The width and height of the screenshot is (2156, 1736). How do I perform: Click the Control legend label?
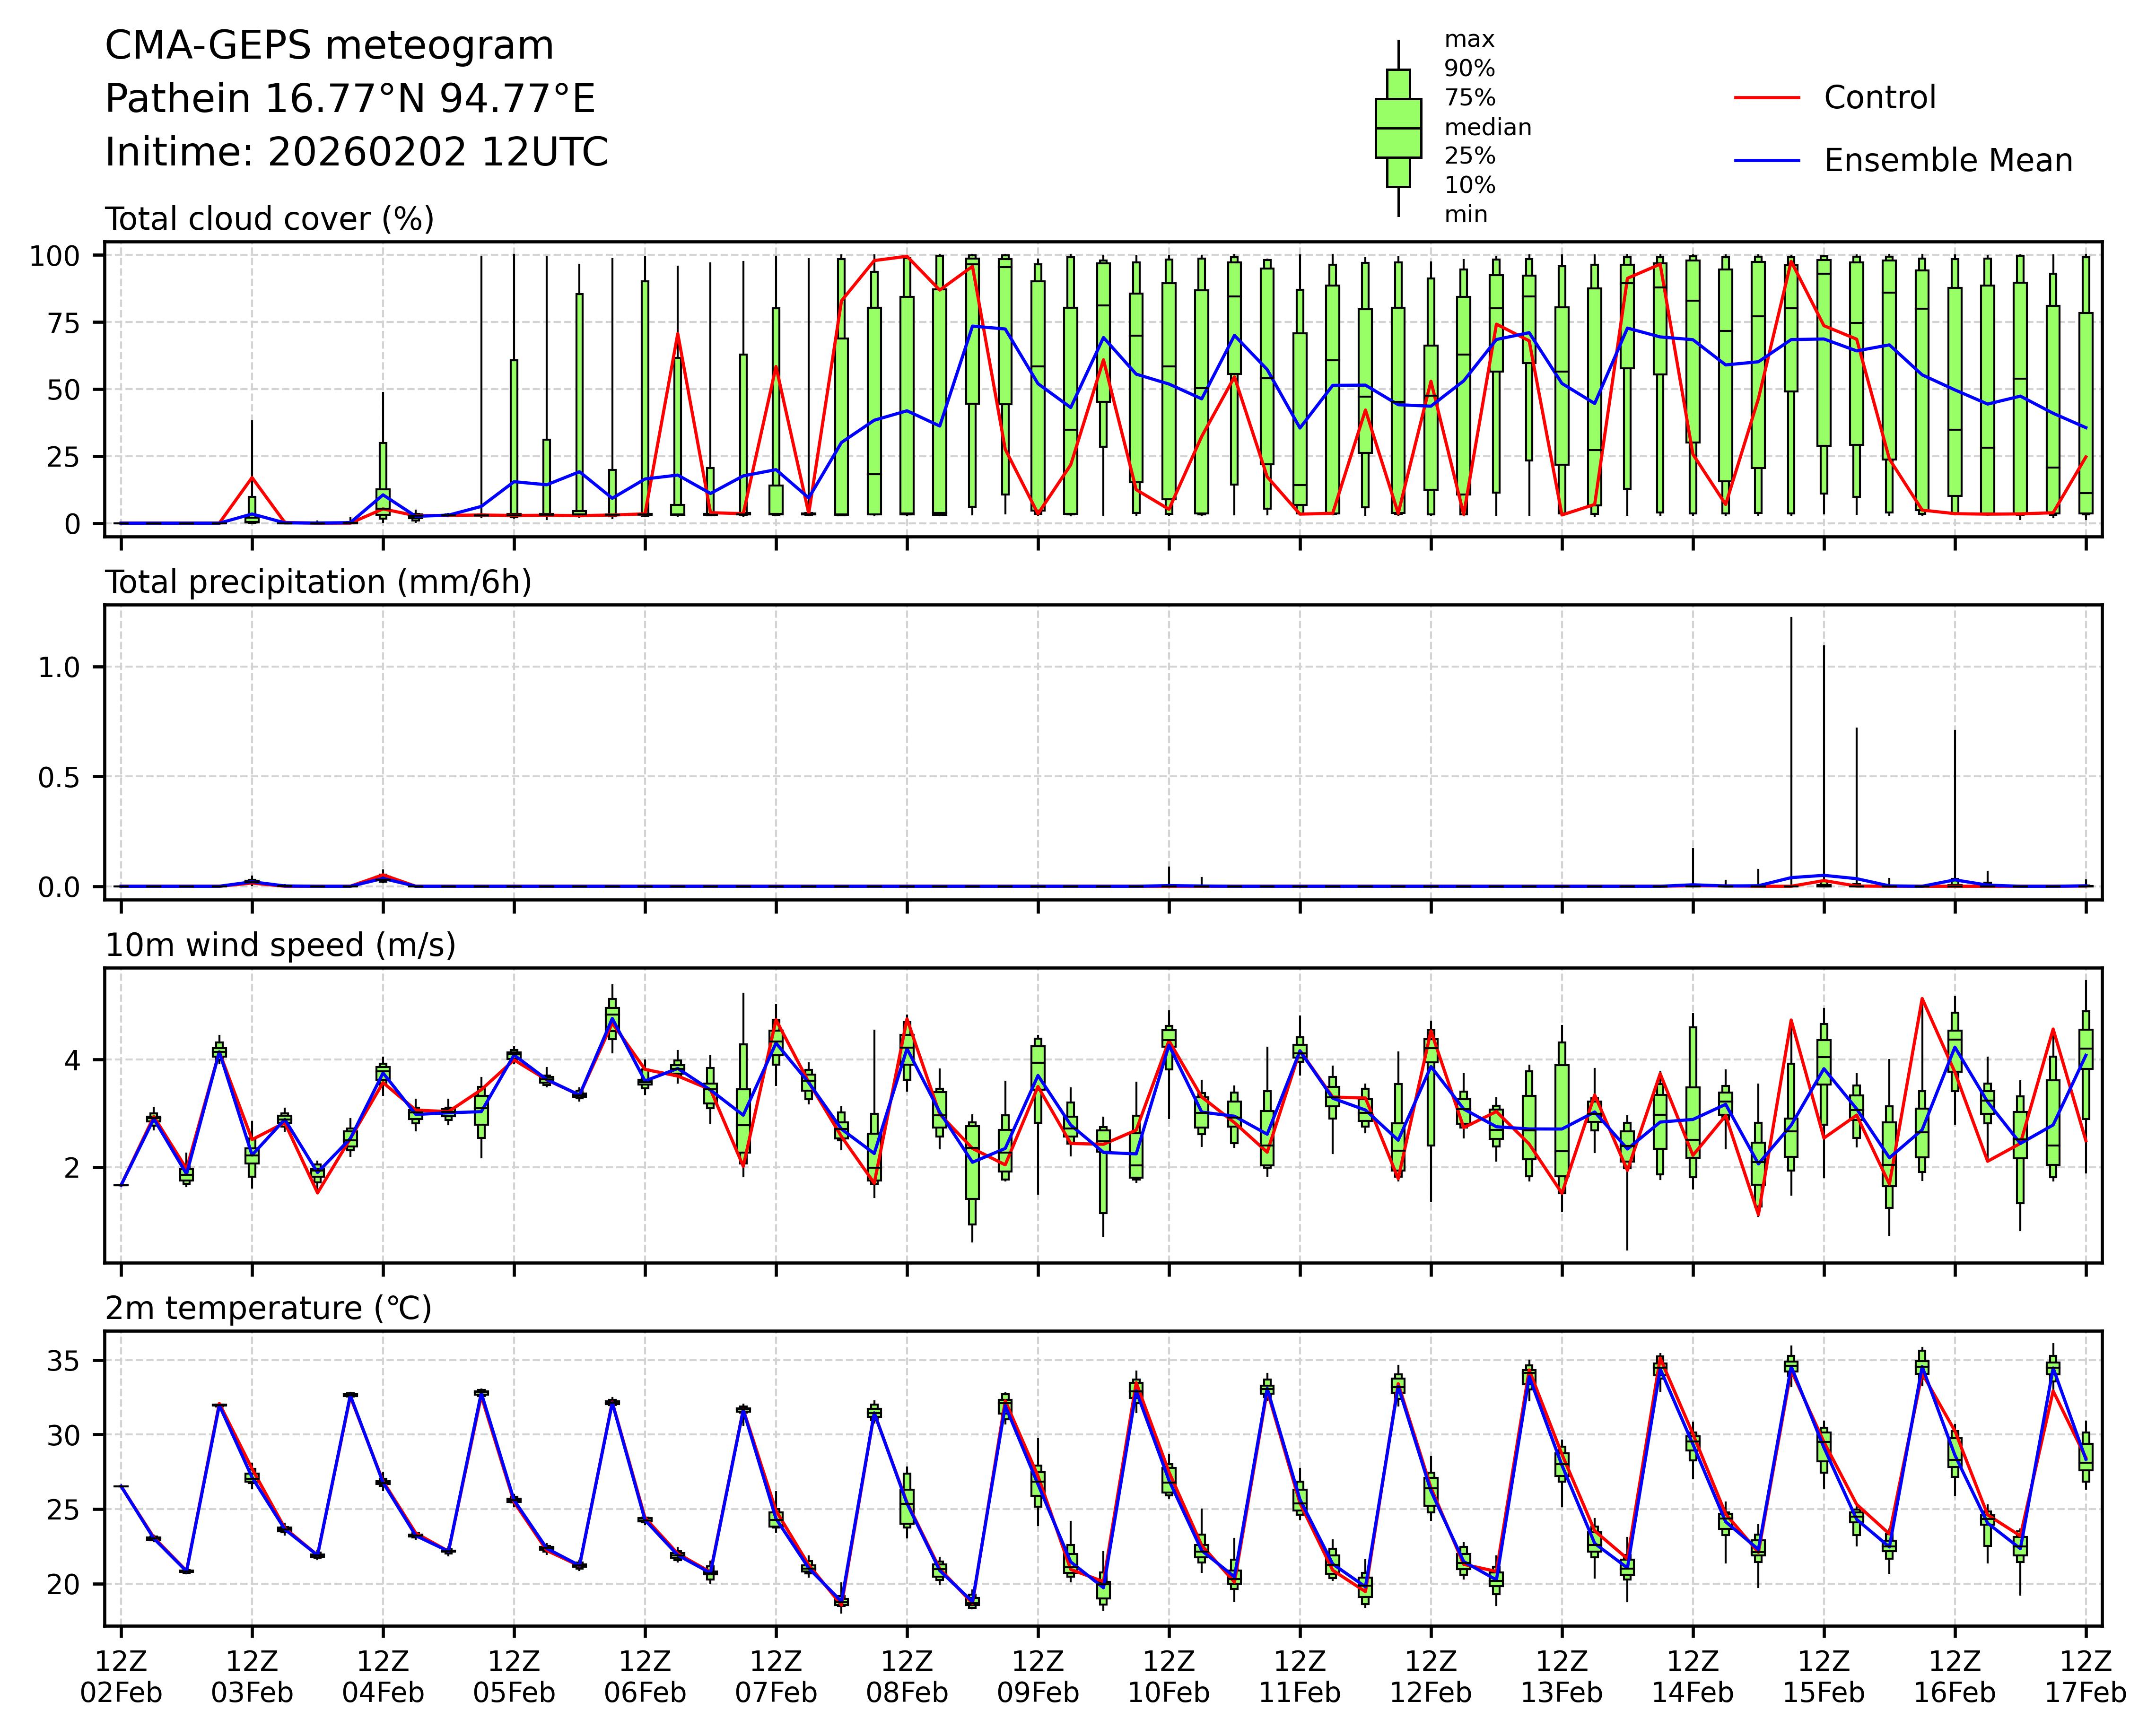pos(1879,98)
